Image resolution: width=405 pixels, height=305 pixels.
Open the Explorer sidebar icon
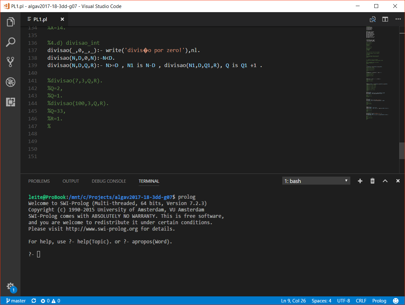point(11,22)
